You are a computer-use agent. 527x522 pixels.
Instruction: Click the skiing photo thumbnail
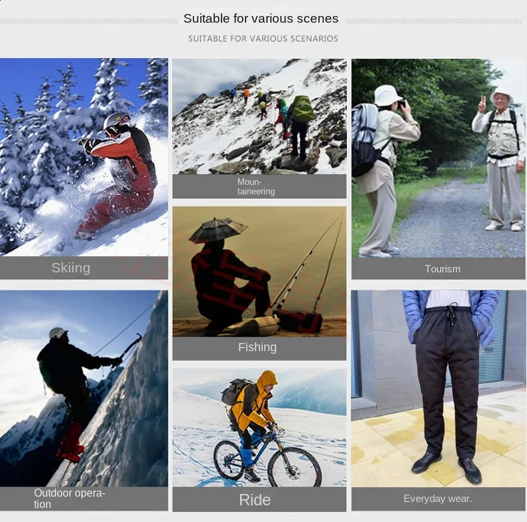point(84,157)
